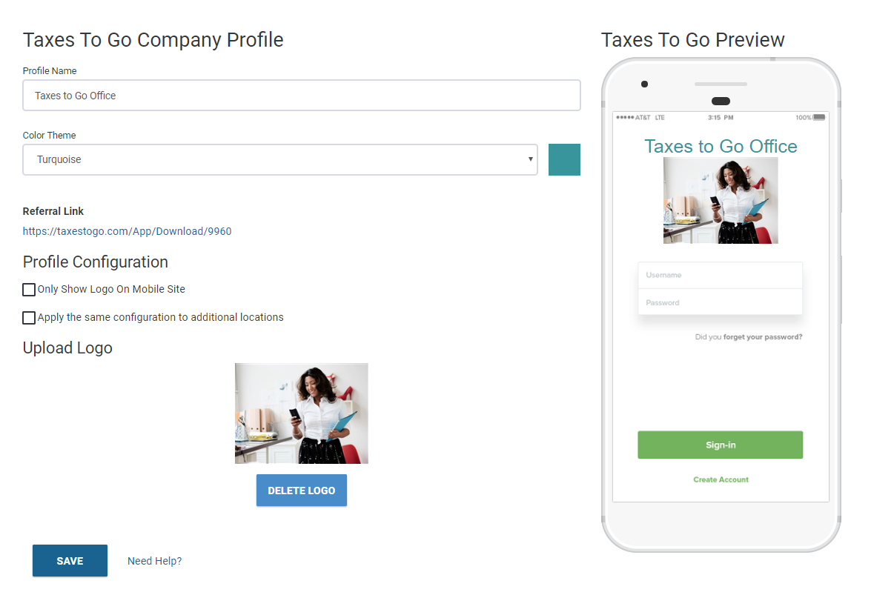Open the taxestogo.com referral link
The width and height of the screenshot is (894, 595).
click(x=127, y=231)
